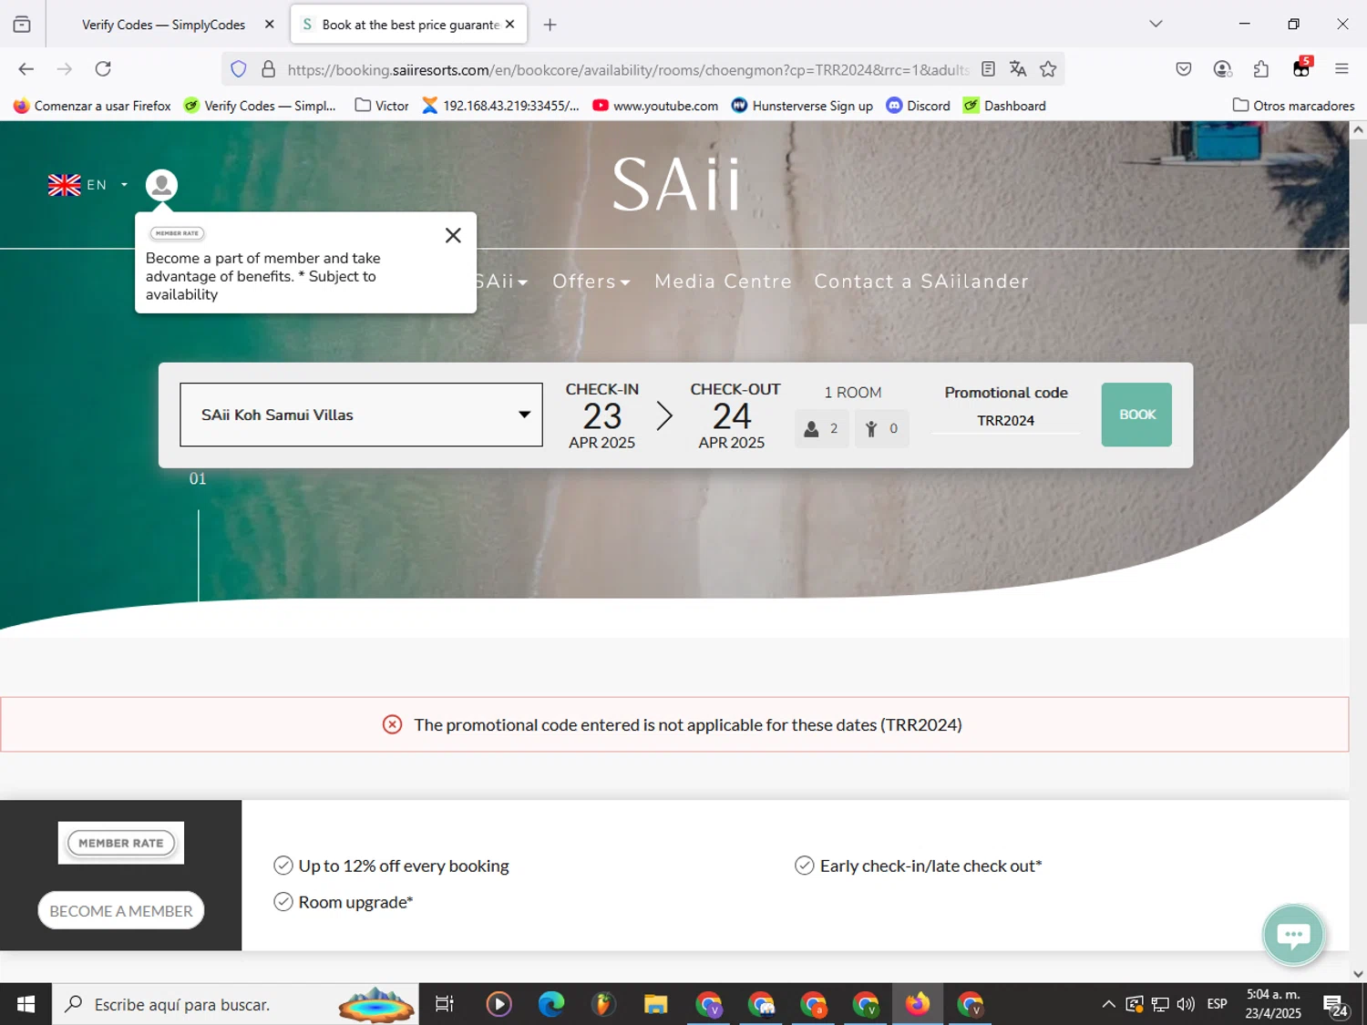The width and height of the screenshot is (1367, 1025).
Task: Click the children count icon
Action: coord(871,429)
